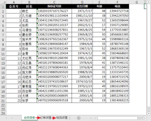Select name cell 张梦

coord(29,101)
